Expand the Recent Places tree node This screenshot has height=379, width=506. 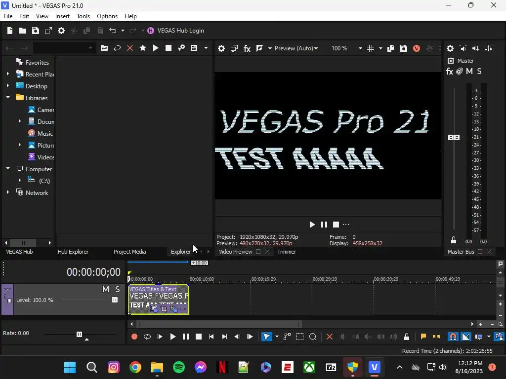coord(8,74)
